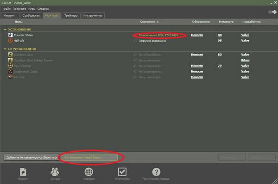Click the Condition Zero Deleted Scenes icon
278x184 pixels.
pos(11,60)
